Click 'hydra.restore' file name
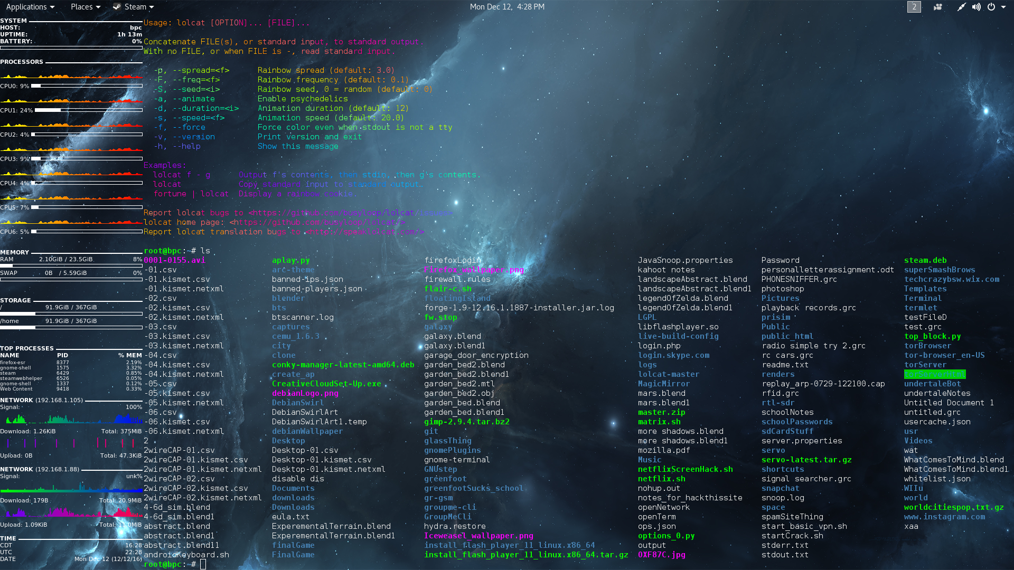The height and width of the screenshot is (570, 1014). 455,526
